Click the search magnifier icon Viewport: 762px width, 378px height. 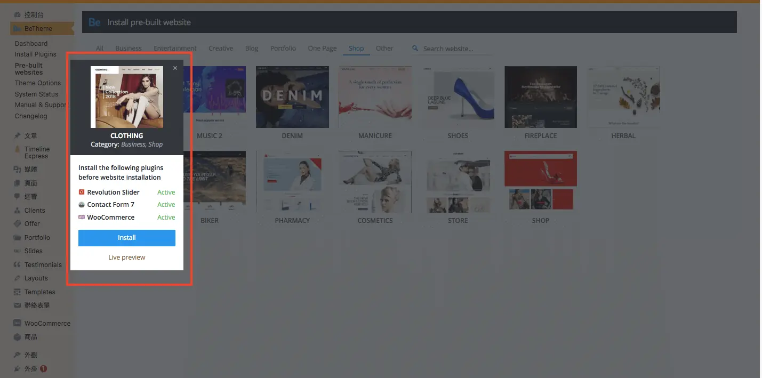415,49
